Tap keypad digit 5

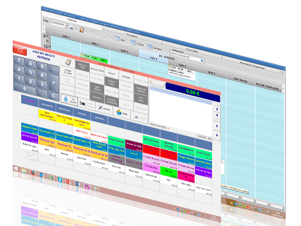point(30,72)
